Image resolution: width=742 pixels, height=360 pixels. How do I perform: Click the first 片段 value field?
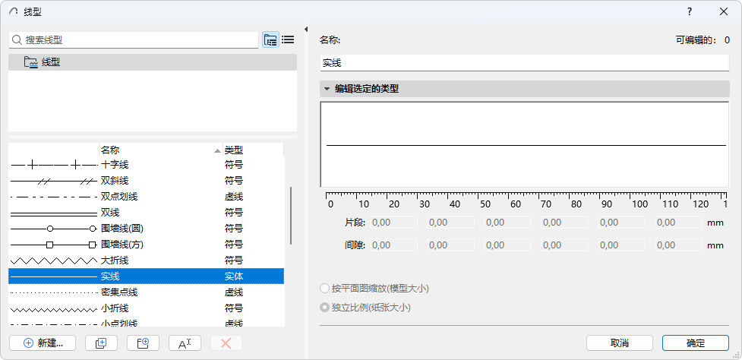(x=393, y=223)
